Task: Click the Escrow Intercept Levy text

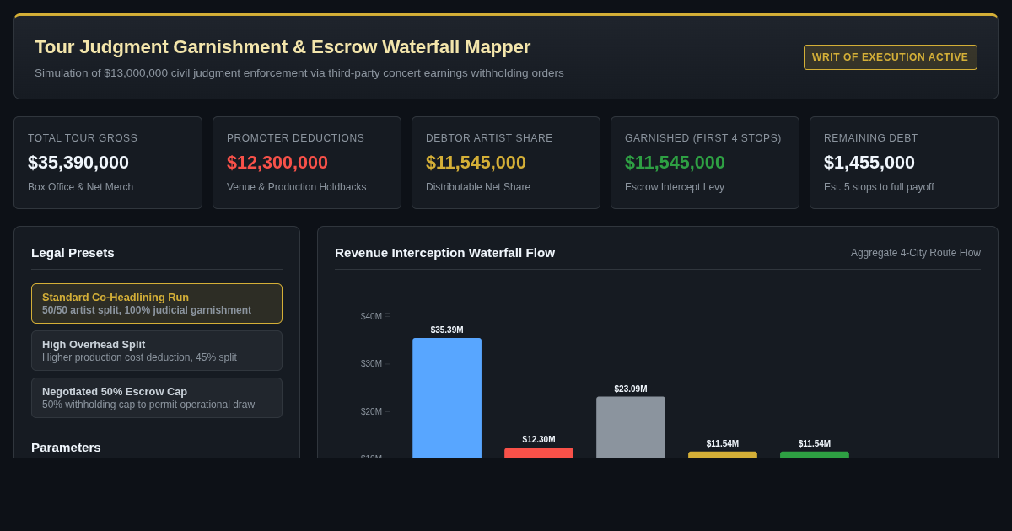Action: click(x=675, y=187)
